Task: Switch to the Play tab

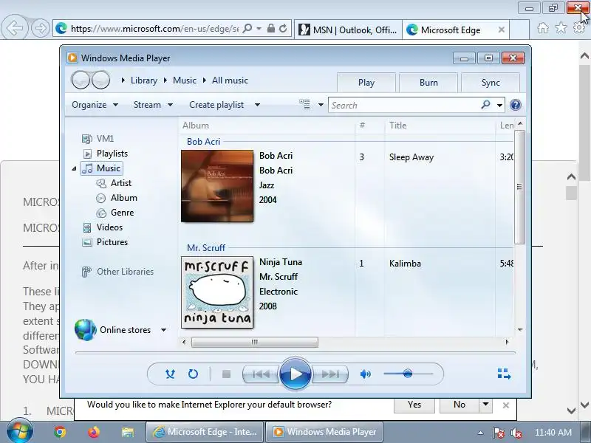Action: click(366, 83)
